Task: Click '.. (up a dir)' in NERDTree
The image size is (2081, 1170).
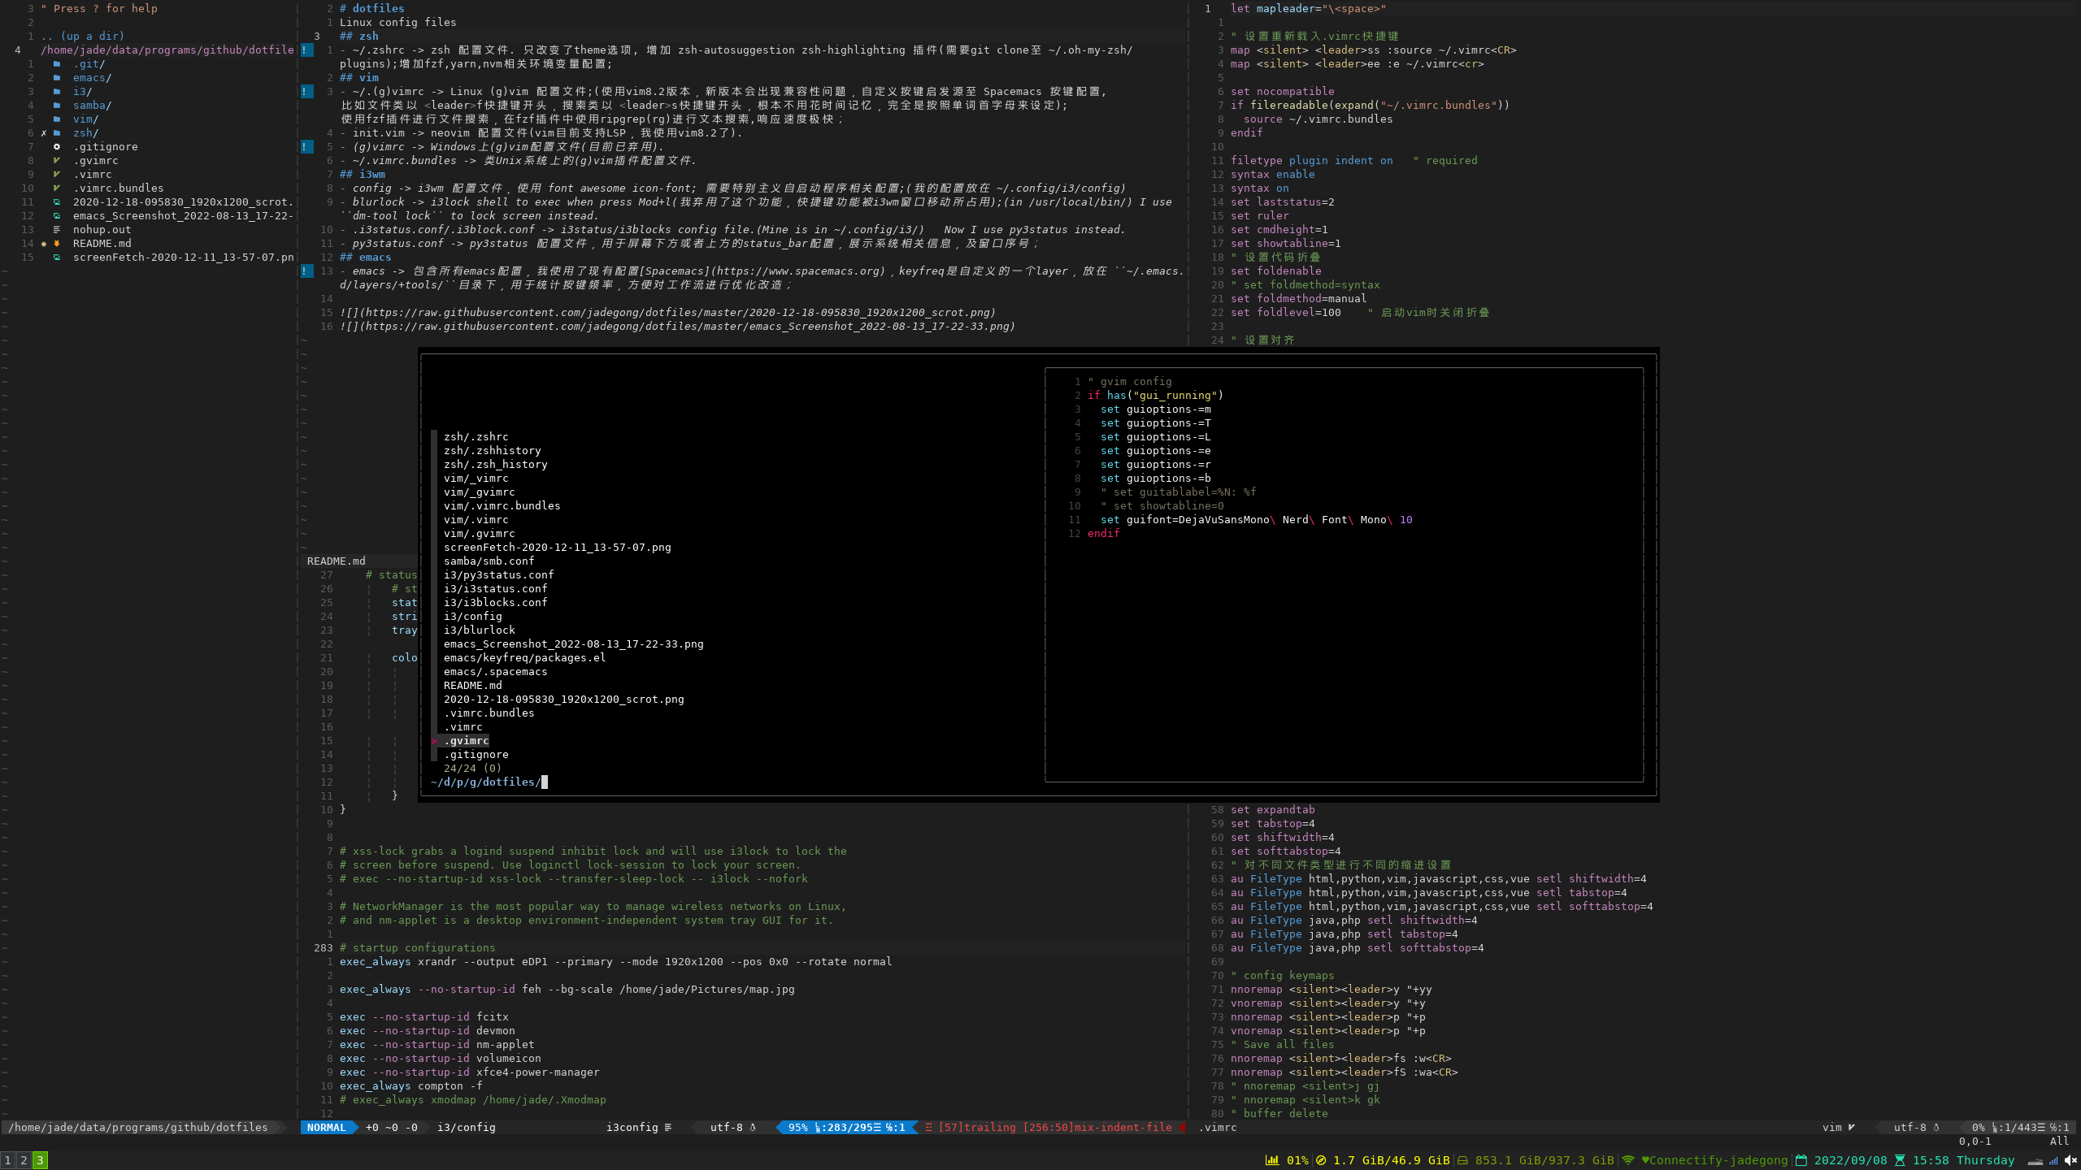Action: coord(82,37)
